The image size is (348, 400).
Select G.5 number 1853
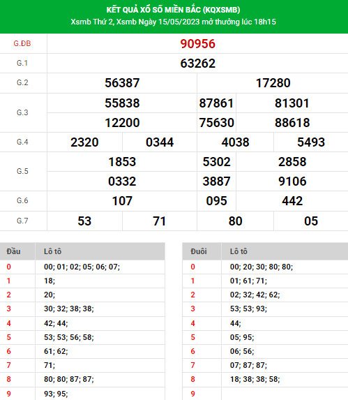122,162
